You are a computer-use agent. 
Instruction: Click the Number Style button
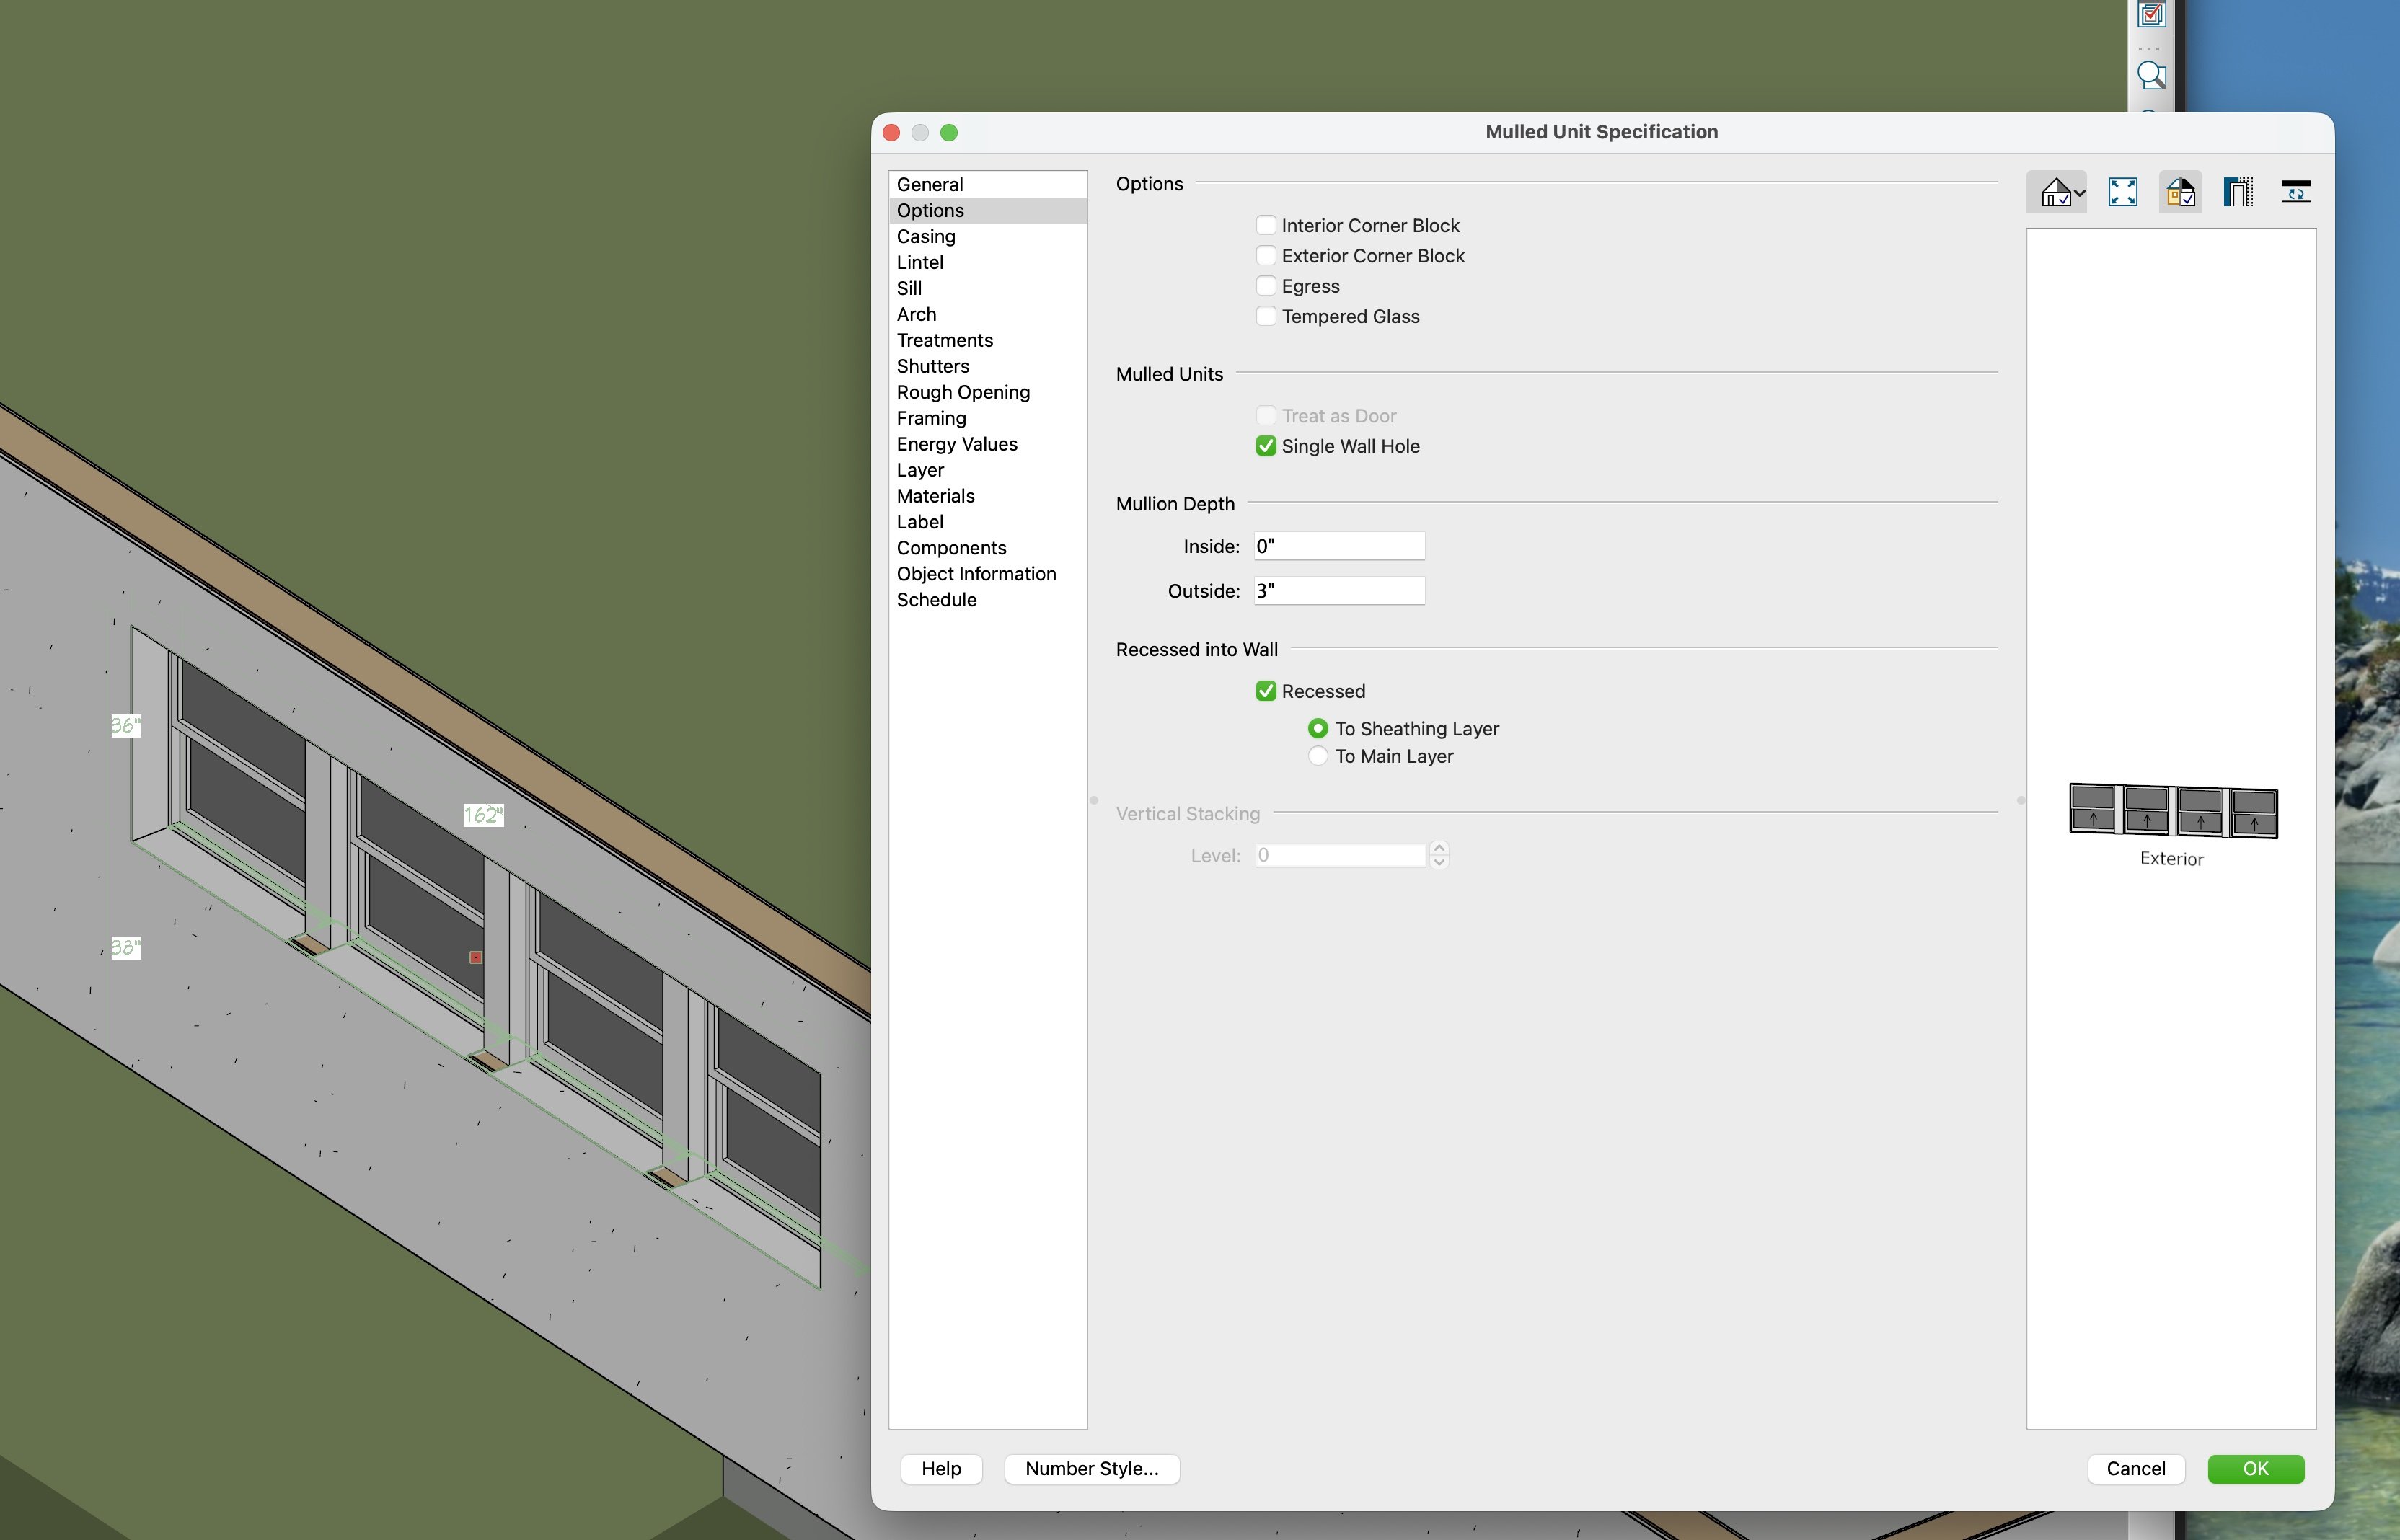[1091, 1468]
